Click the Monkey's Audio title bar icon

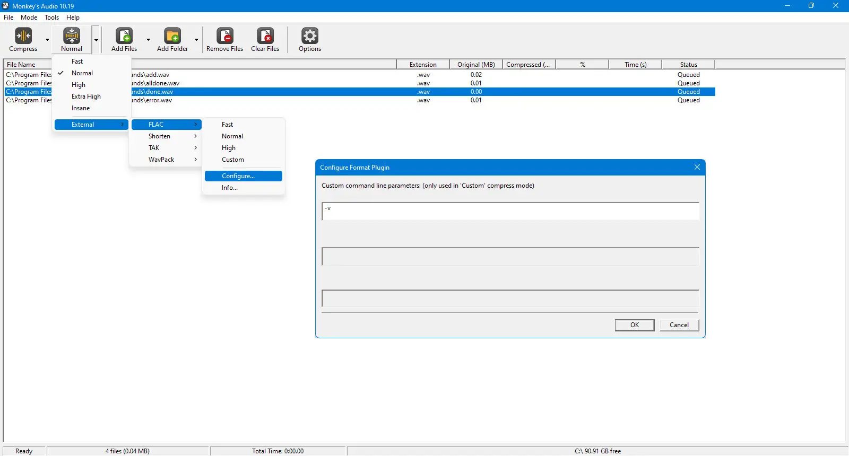[x=6, y=6]
